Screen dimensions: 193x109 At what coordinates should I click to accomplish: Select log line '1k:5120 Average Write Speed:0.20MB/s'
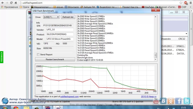[x=95, y=43]
